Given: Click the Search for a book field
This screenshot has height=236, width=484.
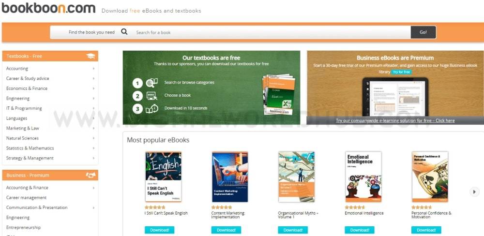Looking at the screenshot, I should [x=272, y=32].
